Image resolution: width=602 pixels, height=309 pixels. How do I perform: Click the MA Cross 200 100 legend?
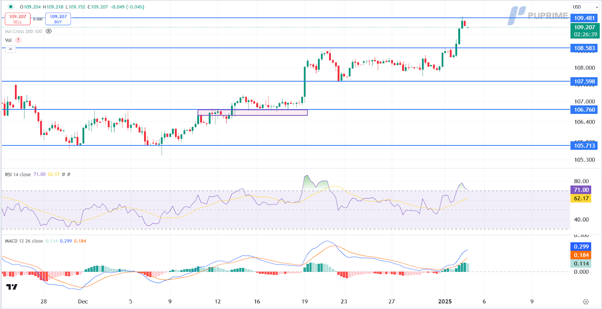click(24, 32)
